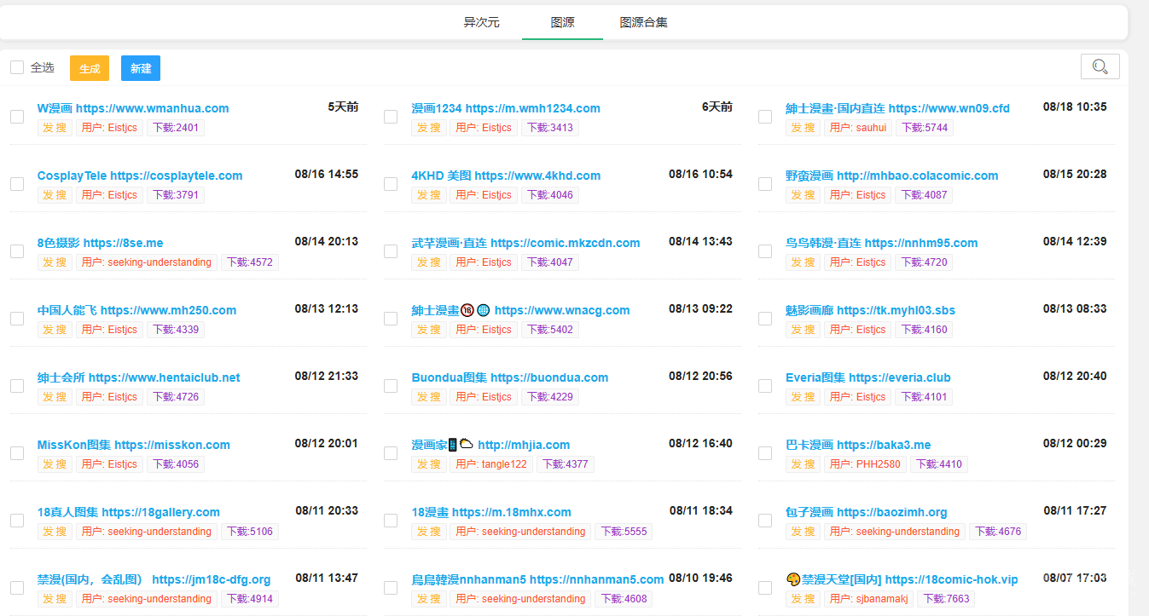1149x616 pixels.
Task: Check the 绅士会所 row checkbox
Action: (x=17, y=386)
